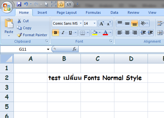Open the Page Layout tab
This screenshot has width=164, height=118.
point(67,13)
